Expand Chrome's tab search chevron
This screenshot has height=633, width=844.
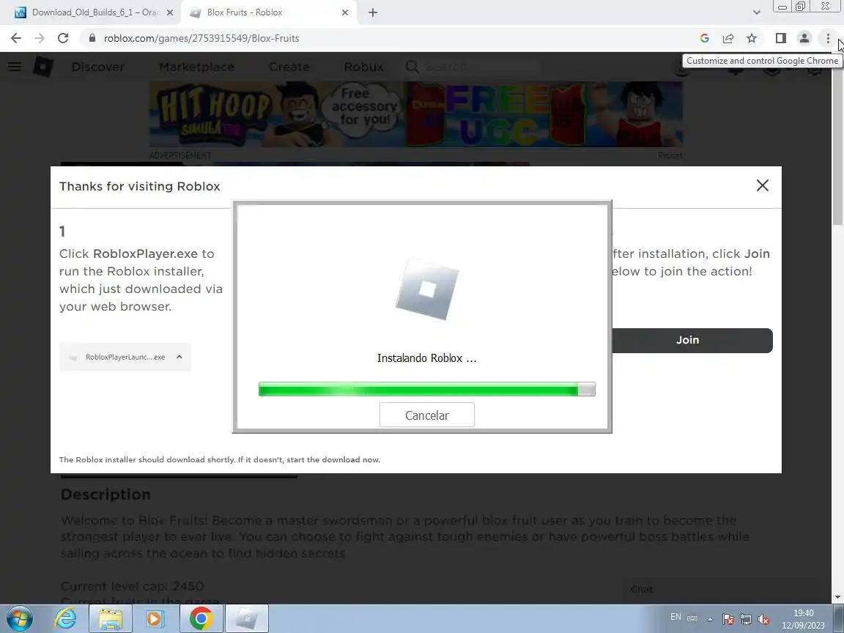point(756,12)
